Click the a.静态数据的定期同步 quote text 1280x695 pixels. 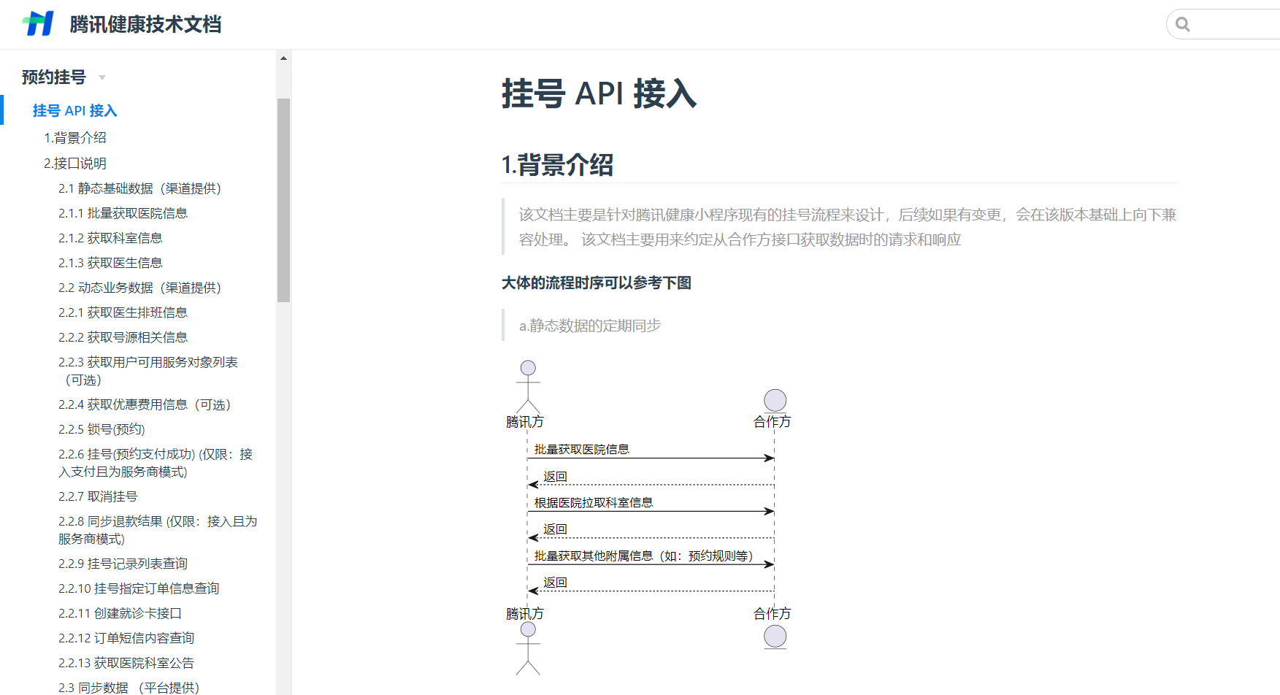[x=590, y=326]
